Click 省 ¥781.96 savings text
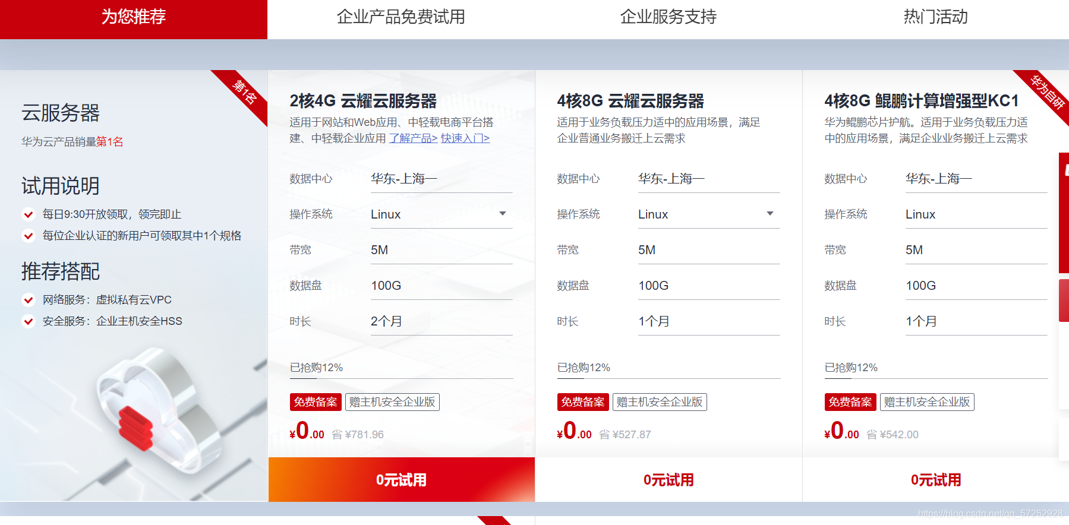Image resolution: width=1069 pixels, height=525 pixels. pos(358,435)
